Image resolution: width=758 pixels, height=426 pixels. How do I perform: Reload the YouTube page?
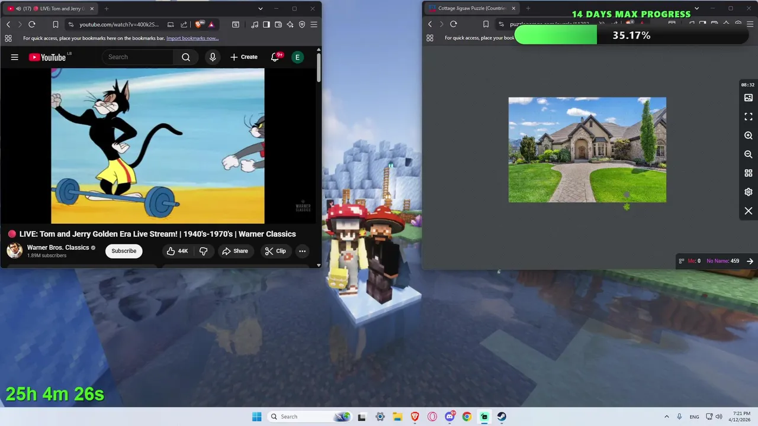click(x=32, y=24)
